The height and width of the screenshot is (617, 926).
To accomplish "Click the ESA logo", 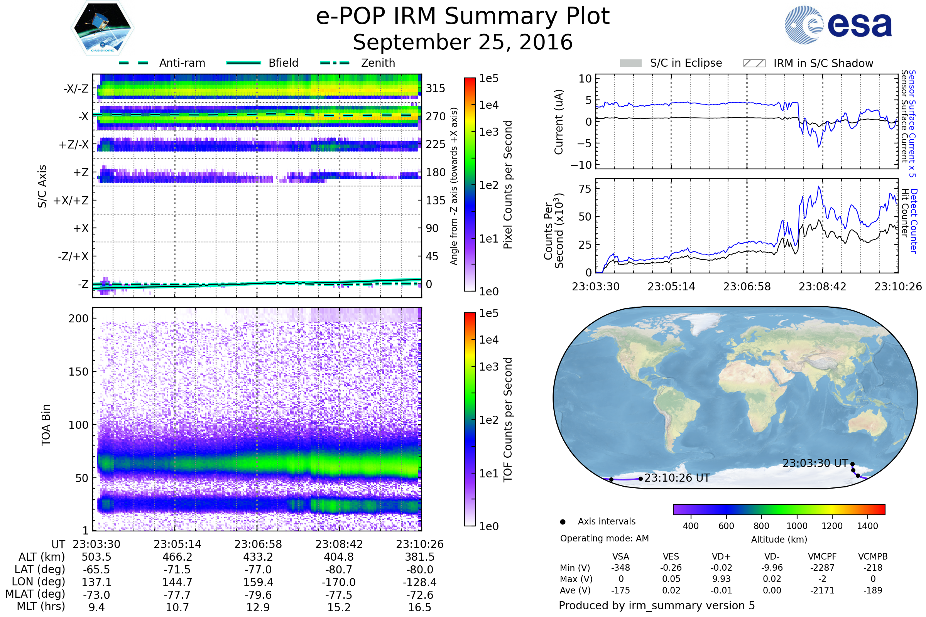I will tap(838, 25).
